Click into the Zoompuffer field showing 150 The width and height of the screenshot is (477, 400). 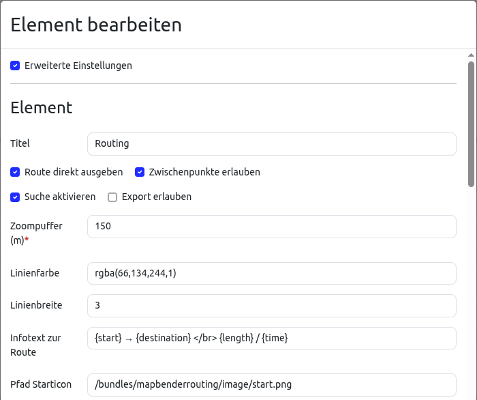(x=271, y=227)
